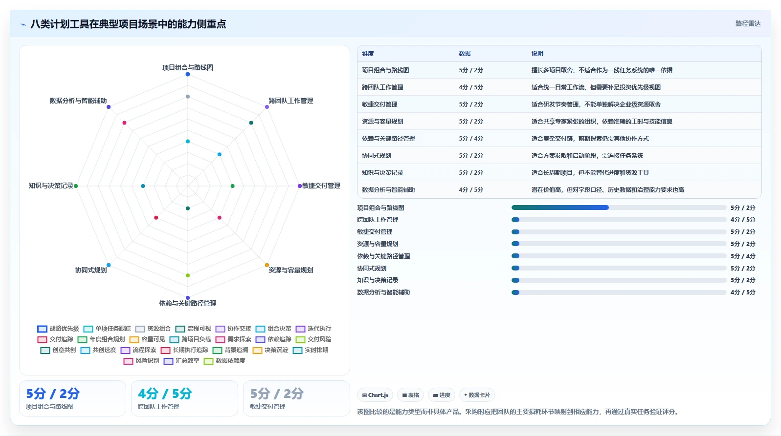The height and width of the screenshot is (436, 781).
Task: Click the 流程探索 legend entry
Action: coord(138,350)
